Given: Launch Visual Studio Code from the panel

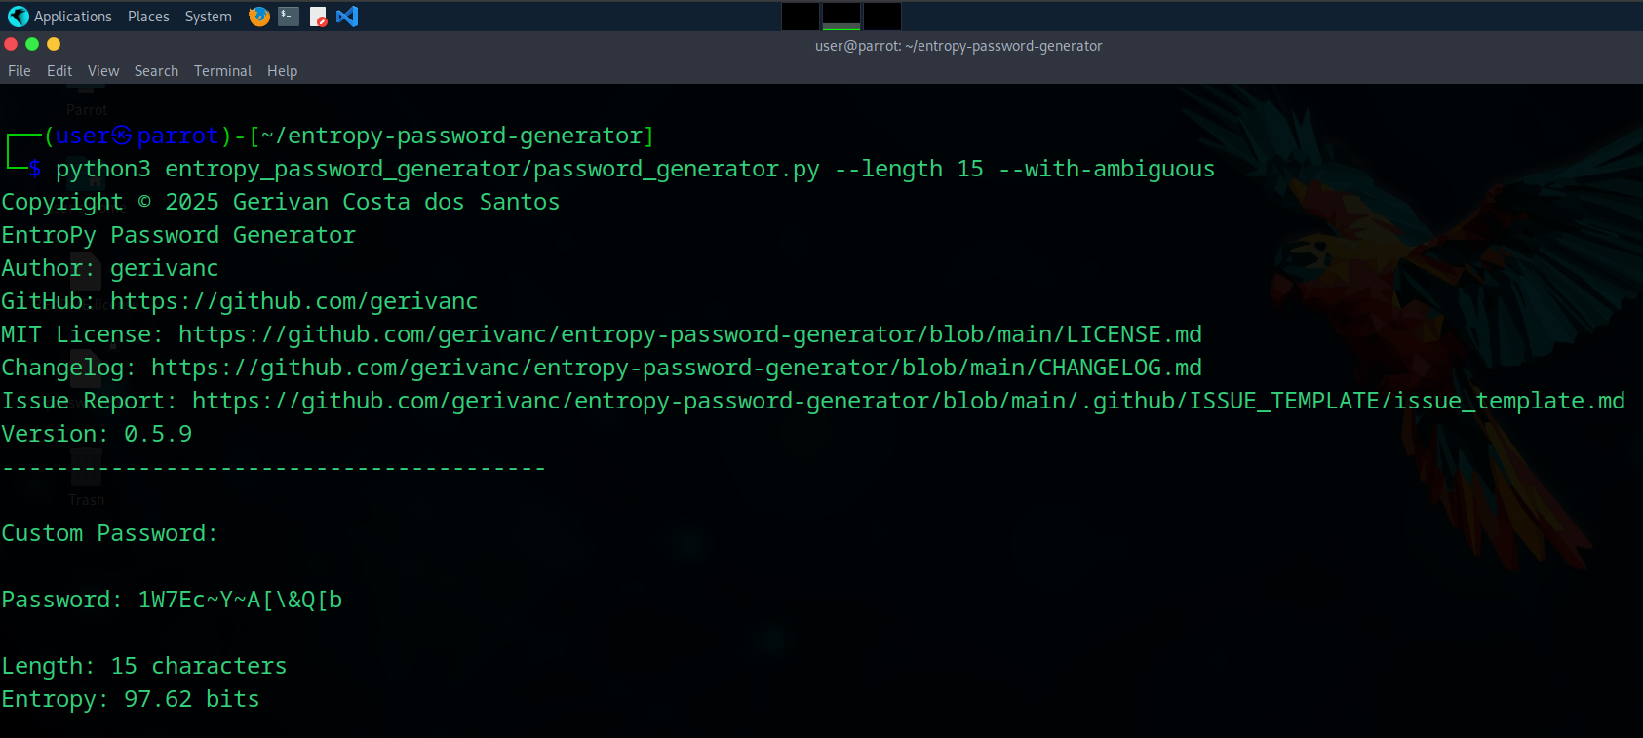Looking at the screenshot, I should 347,17.
